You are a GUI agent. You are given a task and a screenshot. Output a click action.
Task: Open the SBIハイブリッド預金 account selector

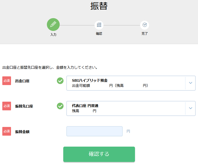tap(131, 83)
